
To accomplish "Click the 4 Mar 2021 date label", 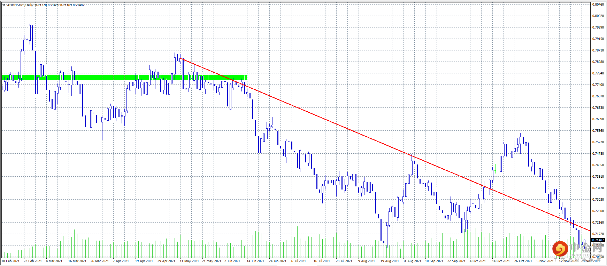I will point(54,261).
